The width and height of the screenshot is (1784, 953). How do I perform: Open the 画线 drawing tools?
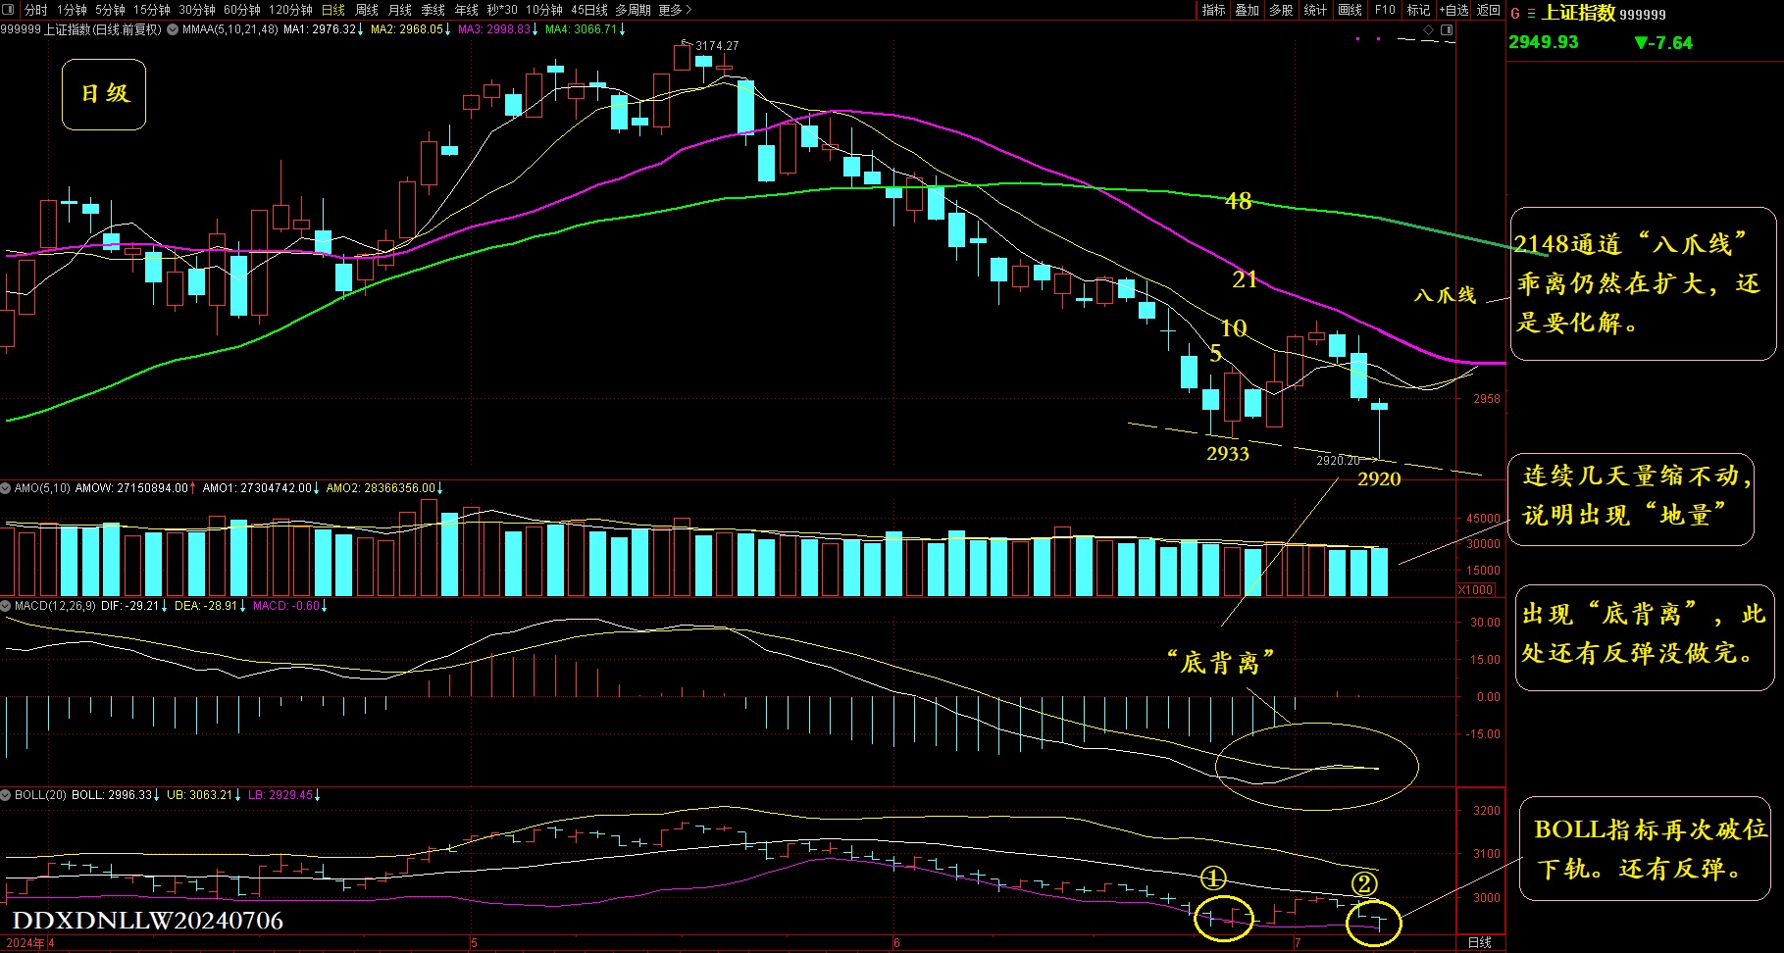tap(1351, 10)
